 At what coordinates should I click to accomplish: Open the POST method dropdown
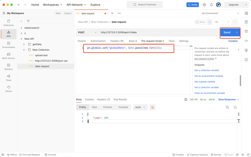tap(88, 32)
